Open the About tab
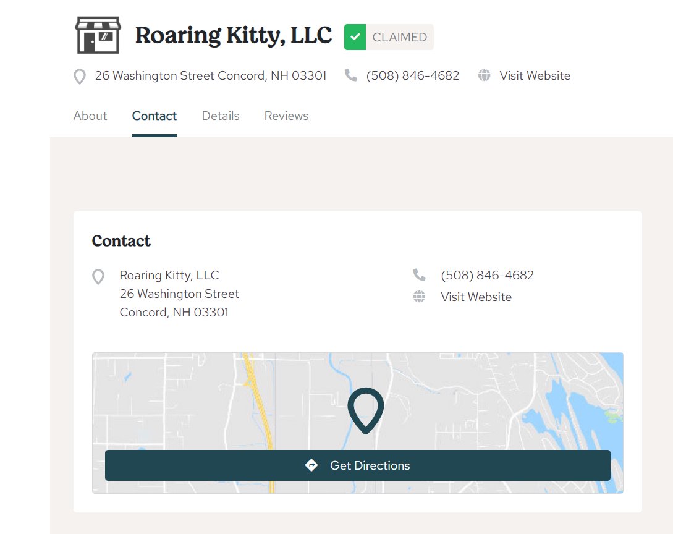The height and width of the screenshot is (534, 673). [x=90, y=116]
